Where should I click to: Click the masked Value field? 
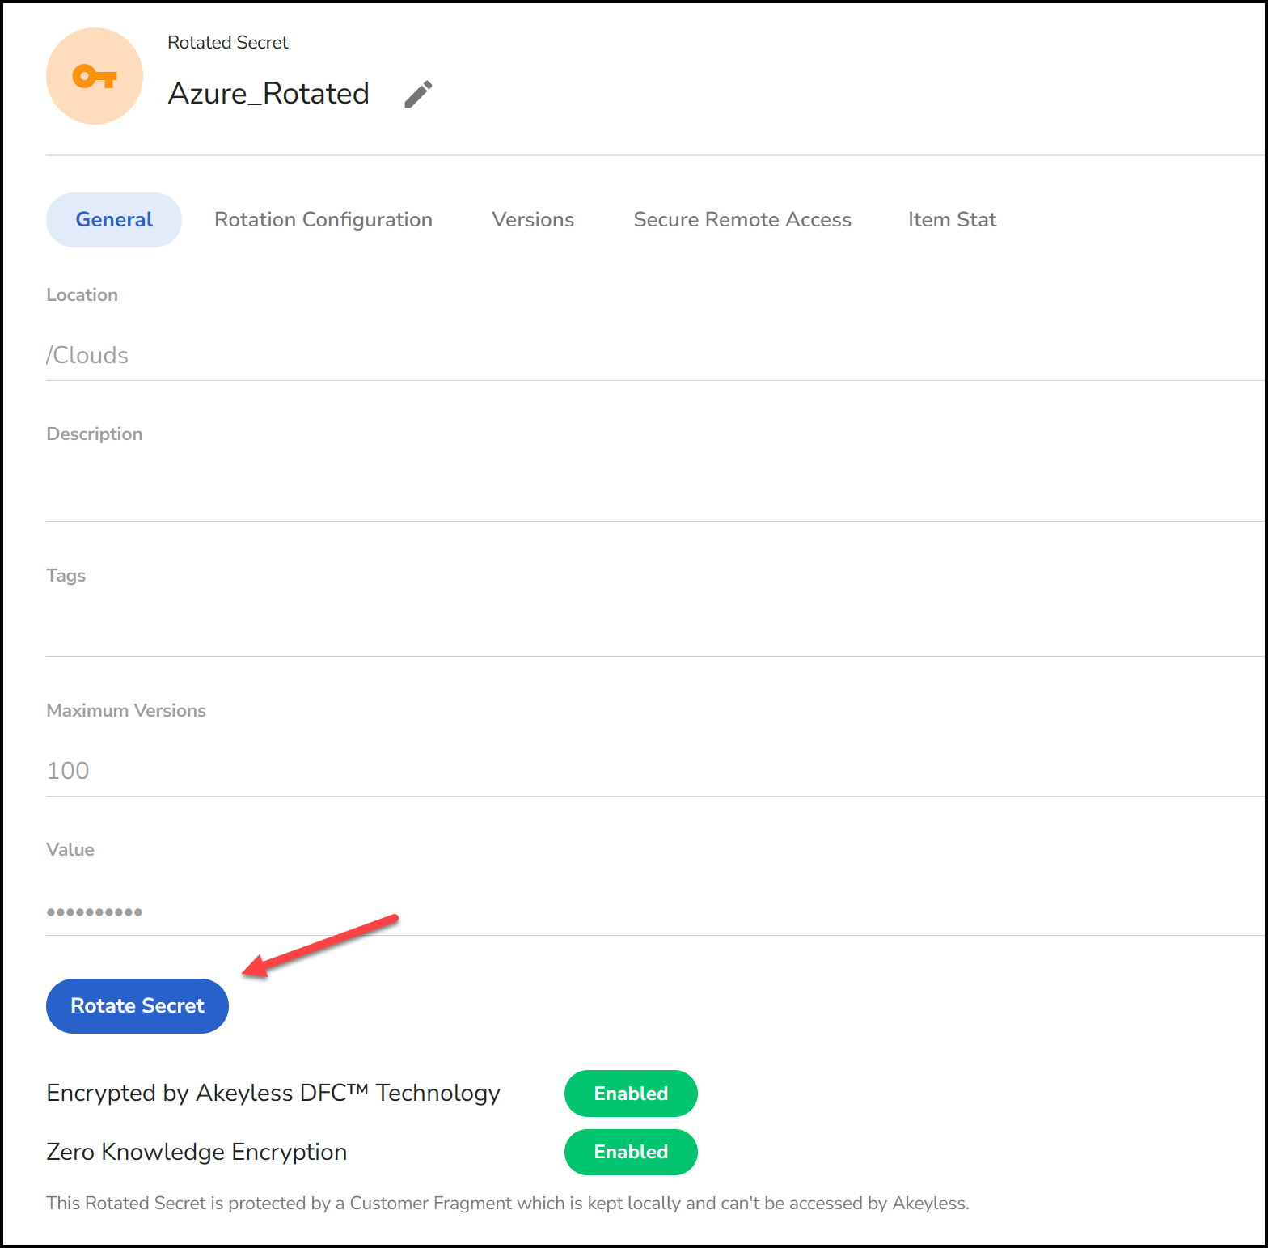[x=655, y=912]
